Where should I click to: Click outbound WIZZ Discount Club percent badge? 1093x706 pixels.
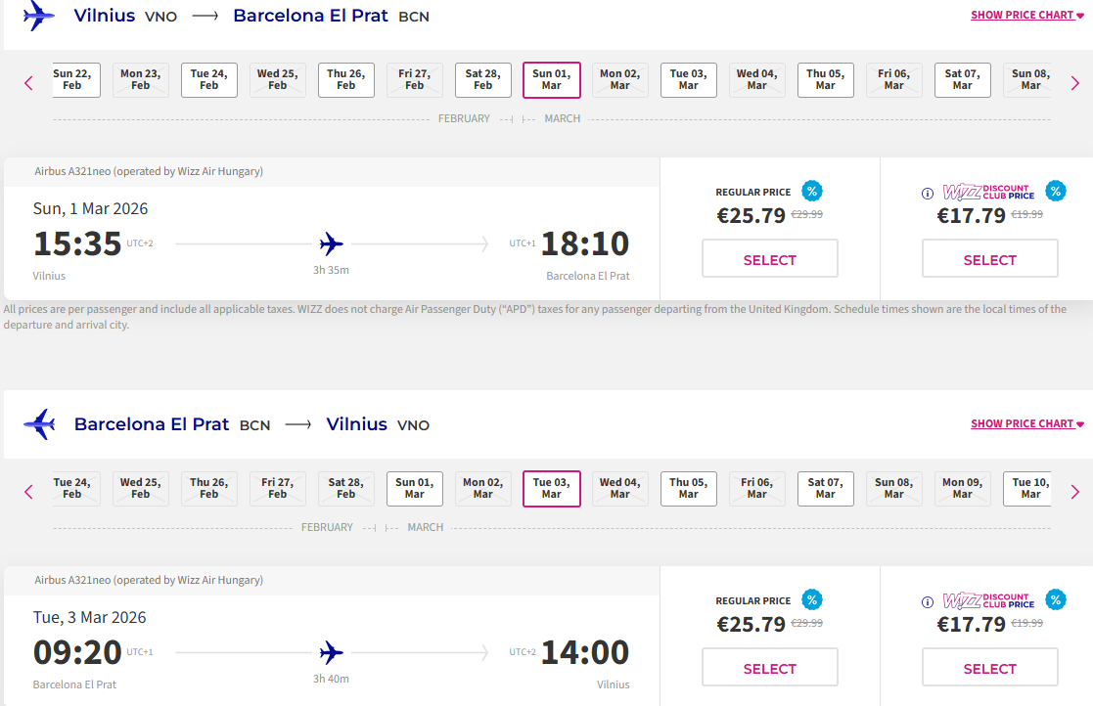[x=1055, y=192]
